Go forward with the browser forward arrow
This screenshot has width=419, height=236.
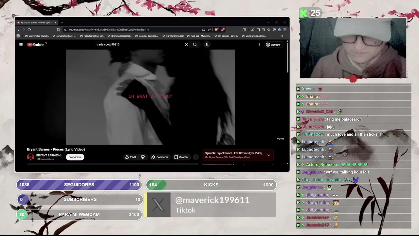(24, 29)
